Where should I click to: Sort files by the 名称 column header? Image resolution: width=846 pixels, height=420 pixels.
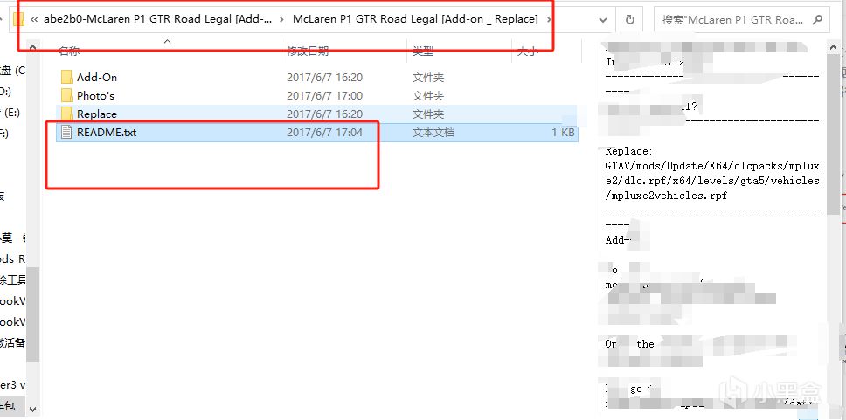click(69, 52)
